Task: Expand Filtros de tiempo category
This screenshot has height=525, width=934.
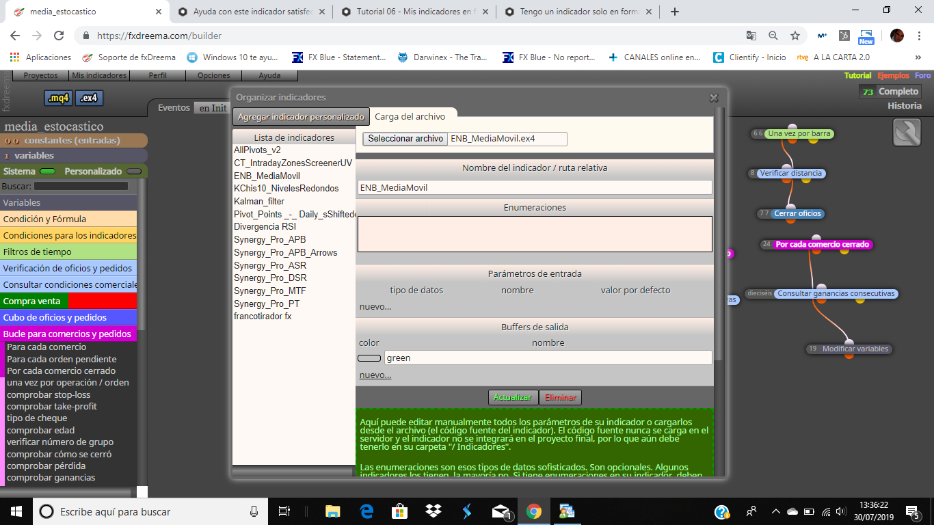Action: [x=68, y=252]
